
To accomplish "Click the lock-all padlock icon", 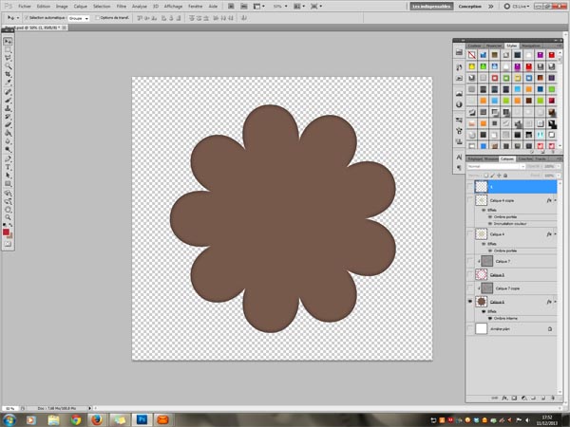I will [x=505, y=176].
